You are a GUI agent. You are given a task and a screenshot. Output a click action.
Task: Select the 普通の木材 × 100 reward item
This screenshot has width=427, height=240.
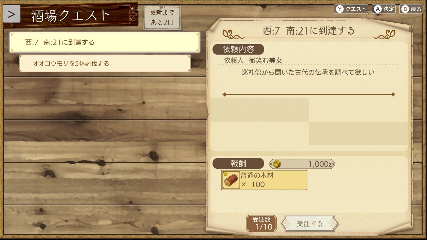(x=264, y=180)
